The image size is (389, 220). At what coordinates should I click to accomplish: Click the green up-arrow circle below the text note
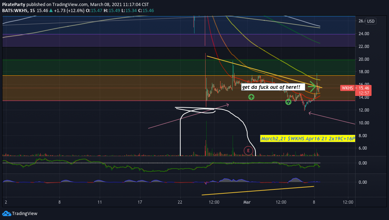[x=251, y=97]
